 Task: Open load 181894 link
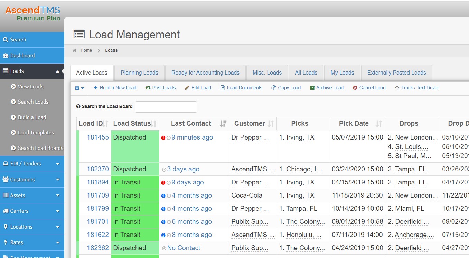[98, 182]
